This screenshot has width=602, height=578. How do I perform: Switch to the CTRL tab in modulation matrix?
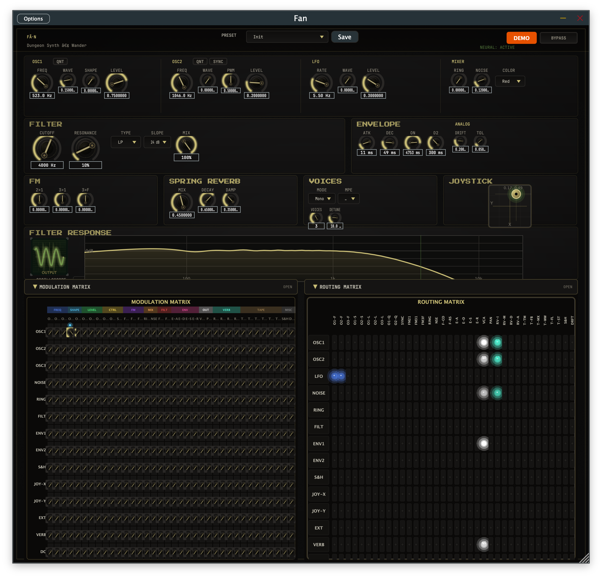tap(112, 310)
